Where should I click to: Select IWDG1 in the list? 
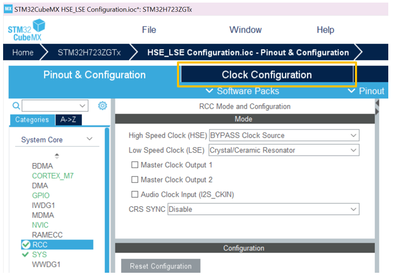(x=43, y=206)
